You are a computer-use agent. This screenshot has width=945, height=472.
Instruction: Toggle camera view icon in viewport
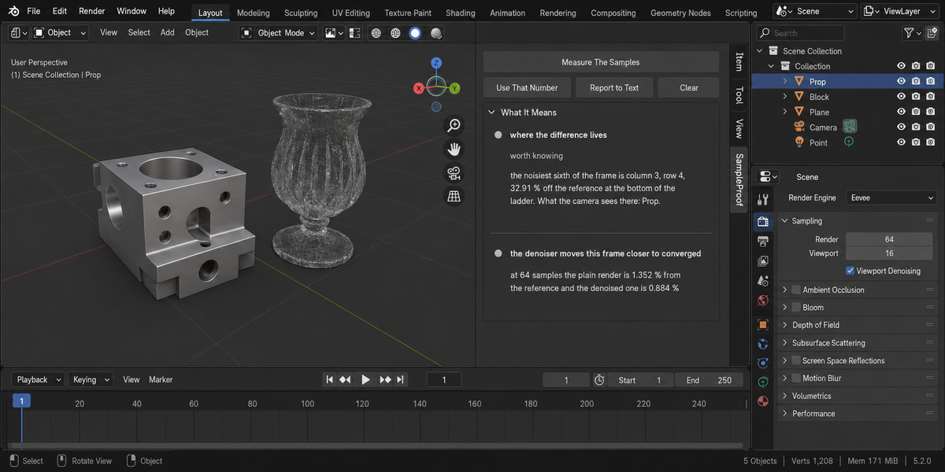[454, 173]
